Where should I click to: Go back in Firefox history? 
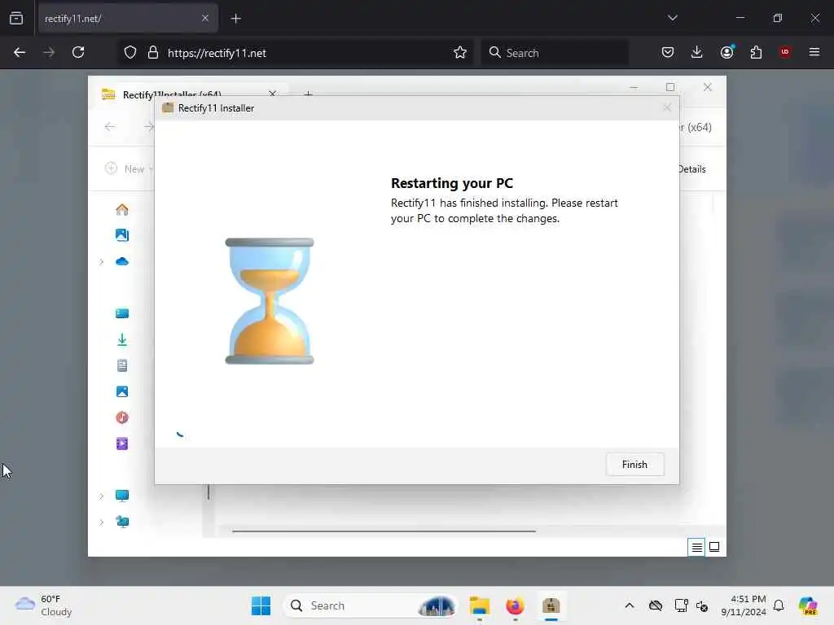[x=20, y=53]
